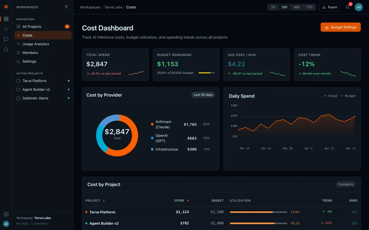Click the Infrastructure blue legend dot
The width and height of the screenshot is (369, 230).
pyautogui.click(x=152, y=149)
